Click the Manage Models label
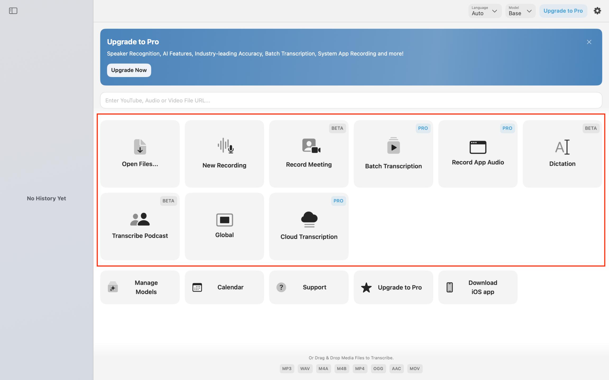The image size is (609, 380). pyautogui.click(x=146, y=287)
